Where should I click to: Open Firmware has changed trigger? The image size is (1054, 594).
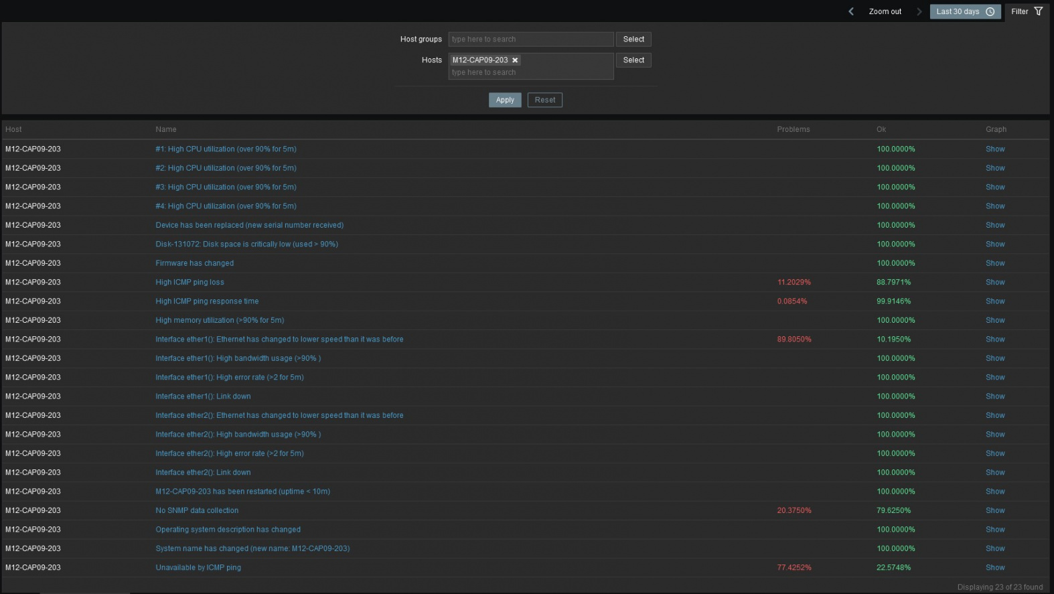(x=194, y=263)
